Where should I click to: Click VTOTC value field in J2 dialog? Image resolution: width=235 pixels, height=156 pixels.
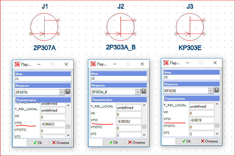tap(129, 128)
